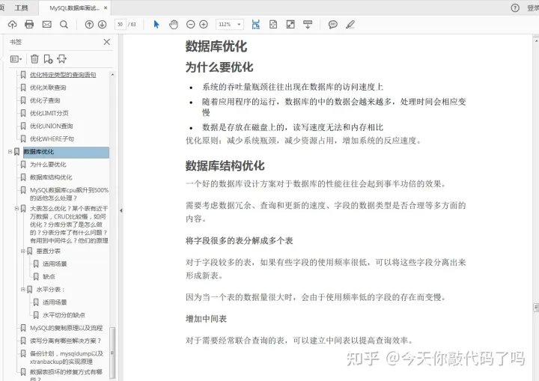Select bookmark MySQL数据库cpu飙升到500%
Image resolution: width=539 pixels, height=381 pixels.
click(x=69, y=194)
